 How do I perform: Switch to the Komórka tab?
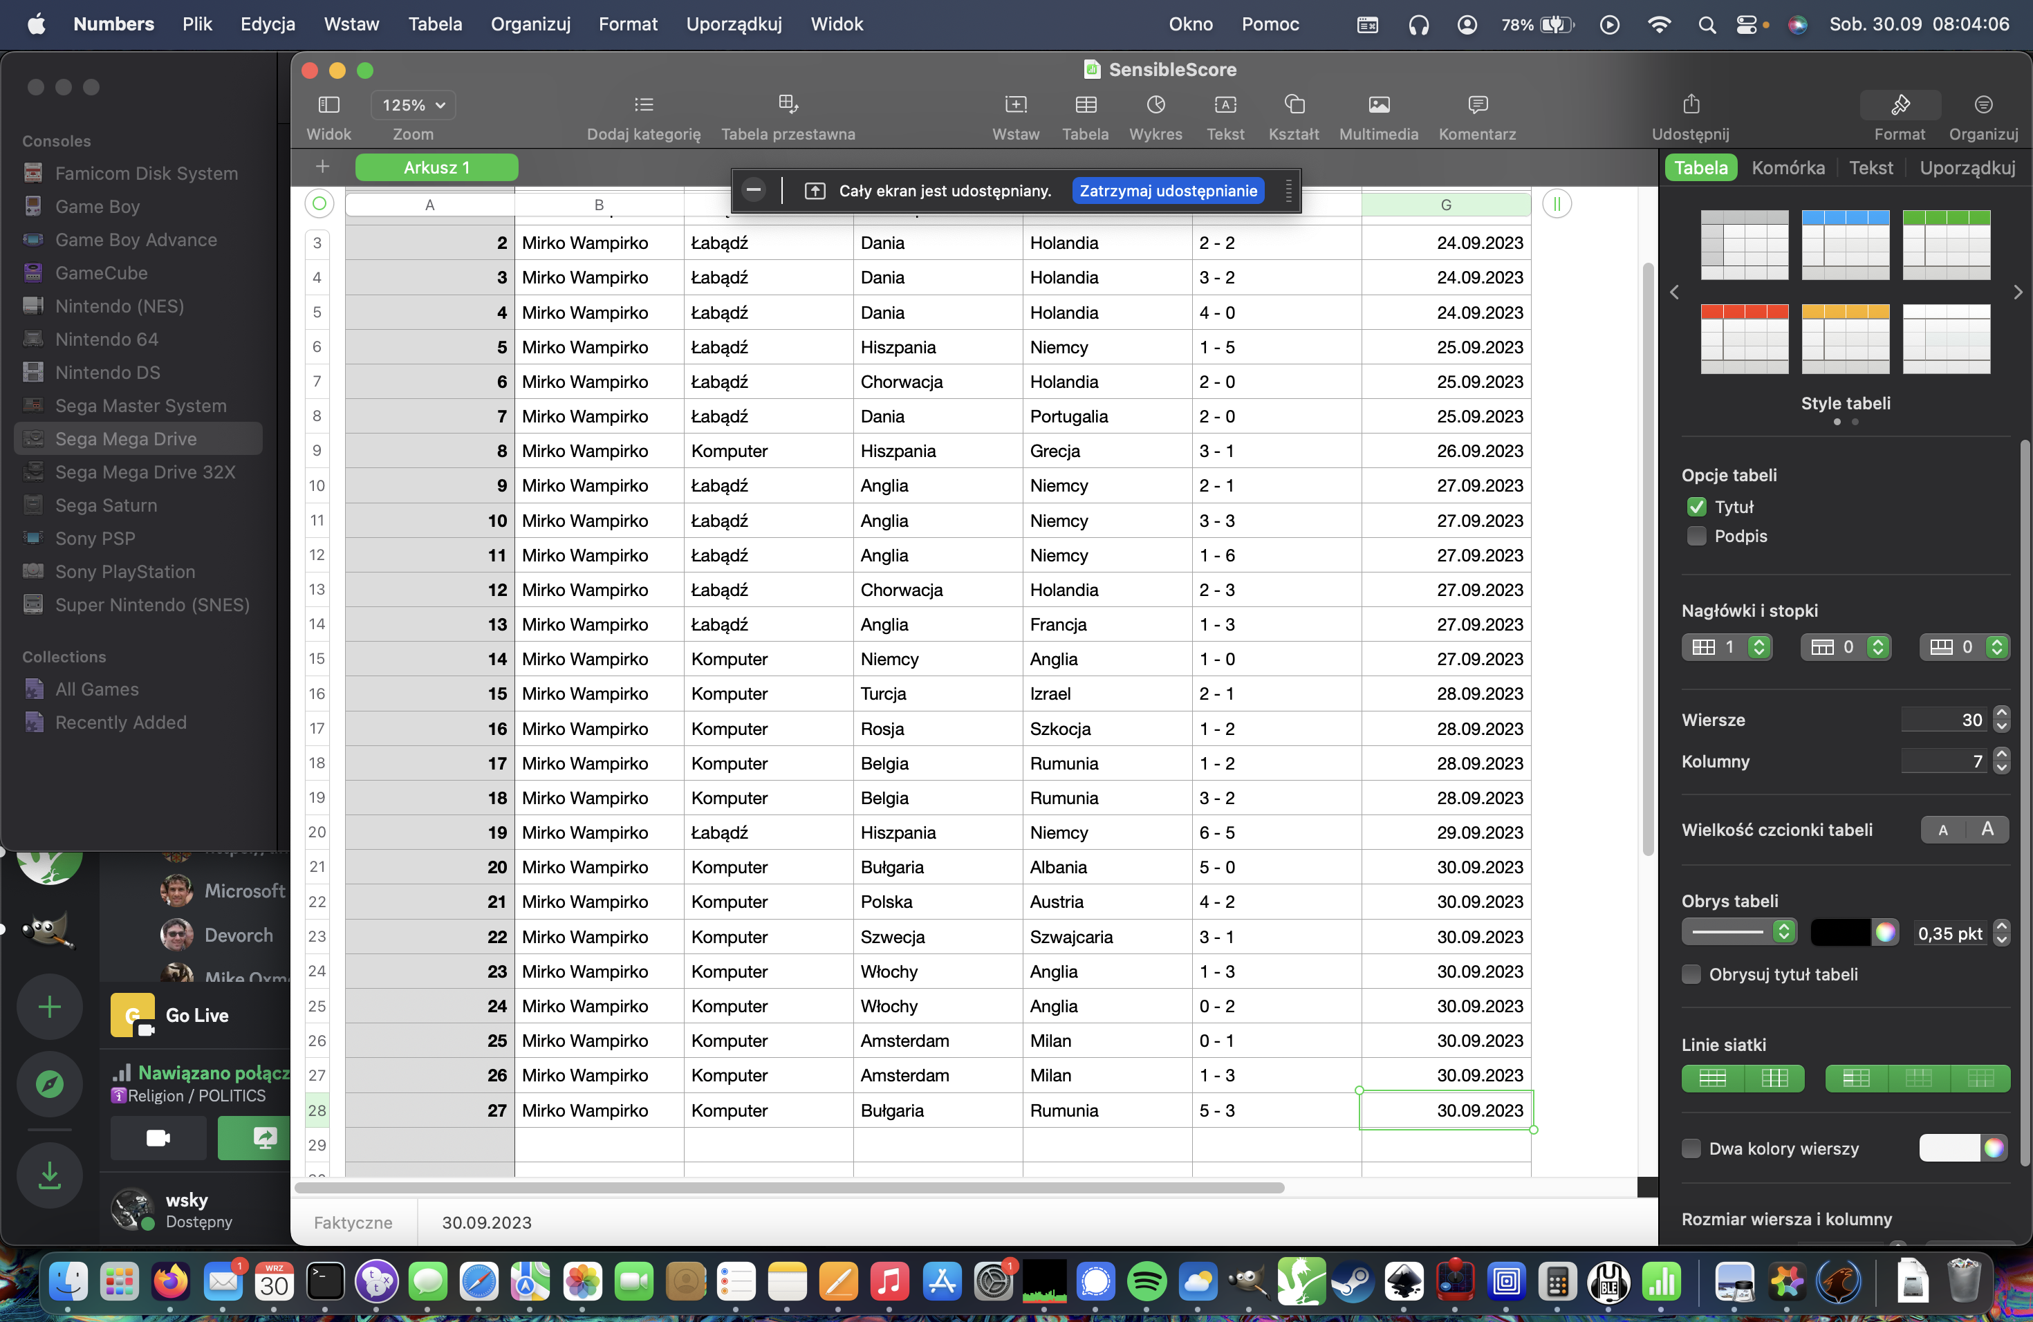(x=1788, y=168)
